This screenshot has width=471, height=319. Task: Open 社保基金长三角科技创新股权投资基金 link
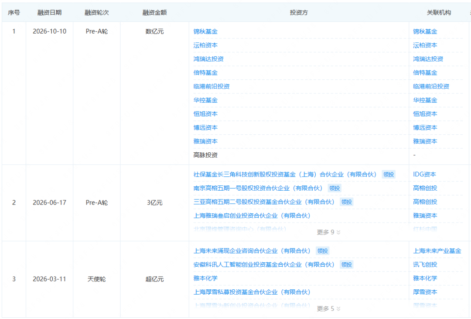pyautogui.click(x=285, y=175)
